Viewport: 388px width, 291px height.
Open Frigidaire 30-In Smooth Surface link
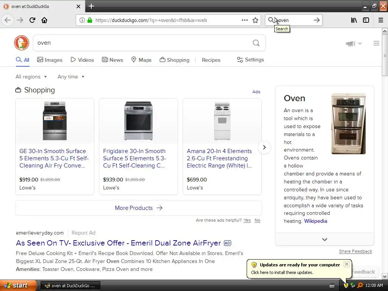(135, 158)
